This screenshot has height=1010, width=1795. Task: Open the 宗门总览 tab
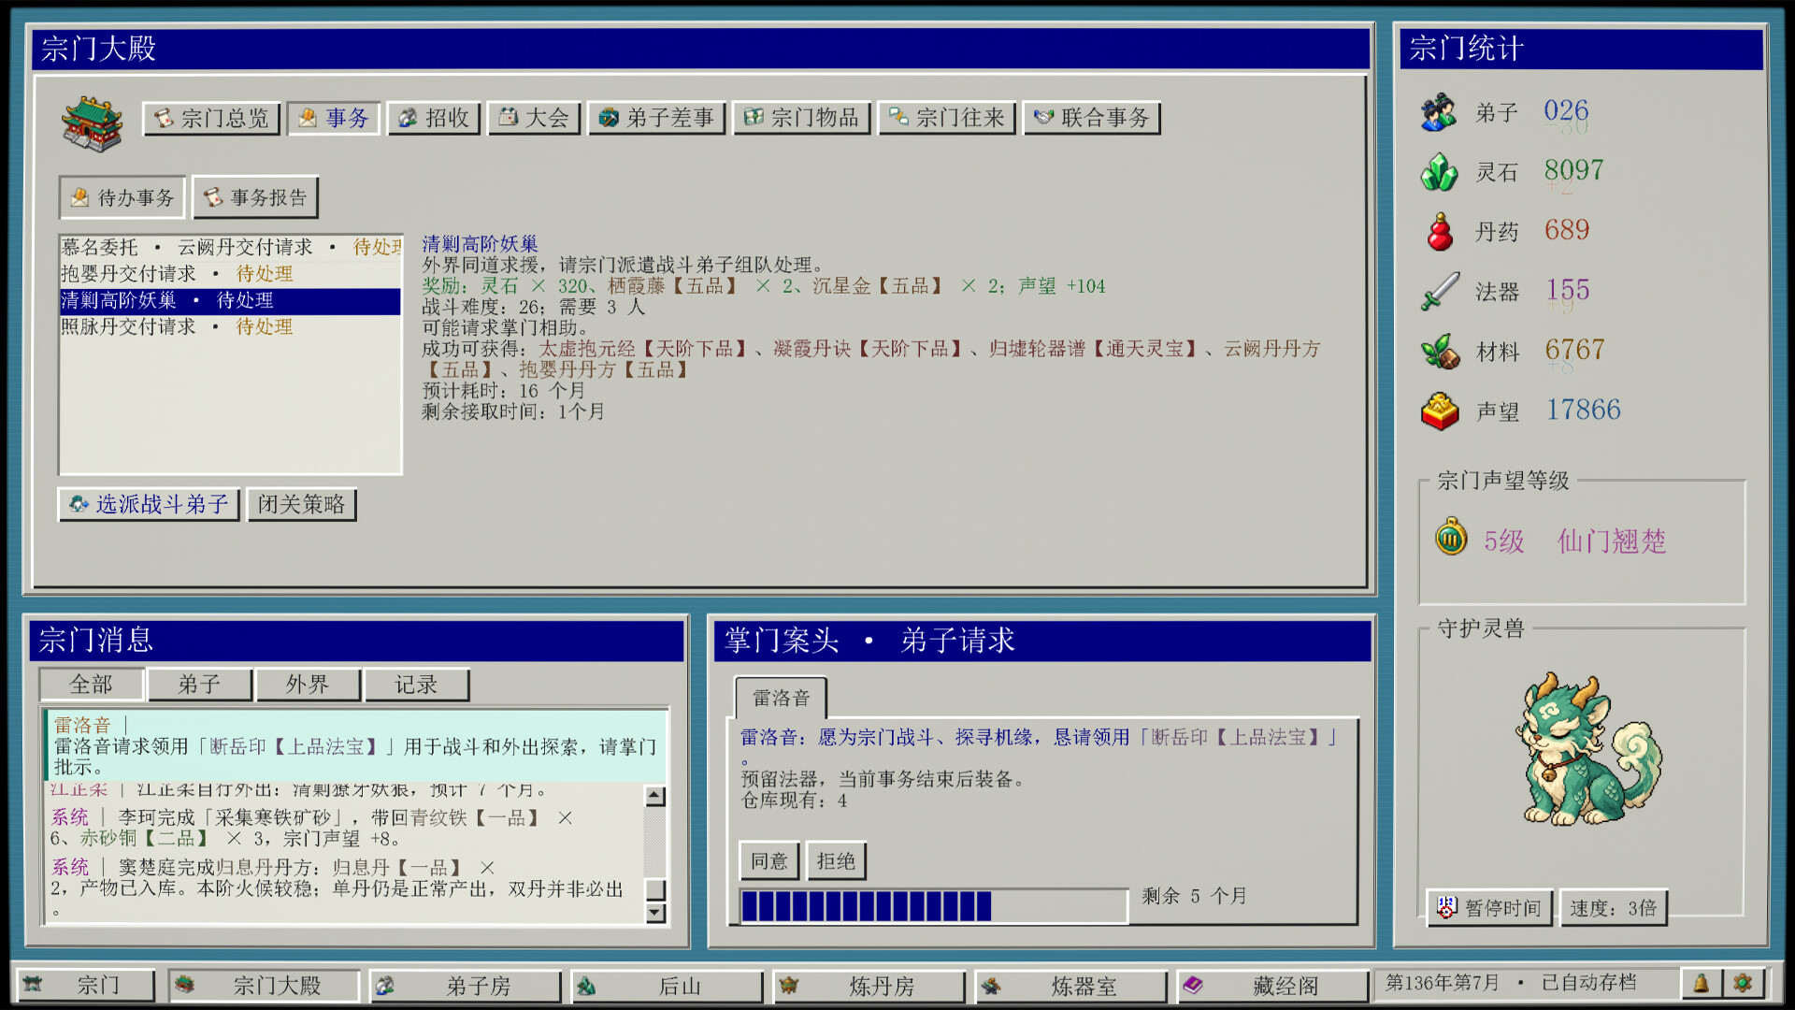click(212, 118)
